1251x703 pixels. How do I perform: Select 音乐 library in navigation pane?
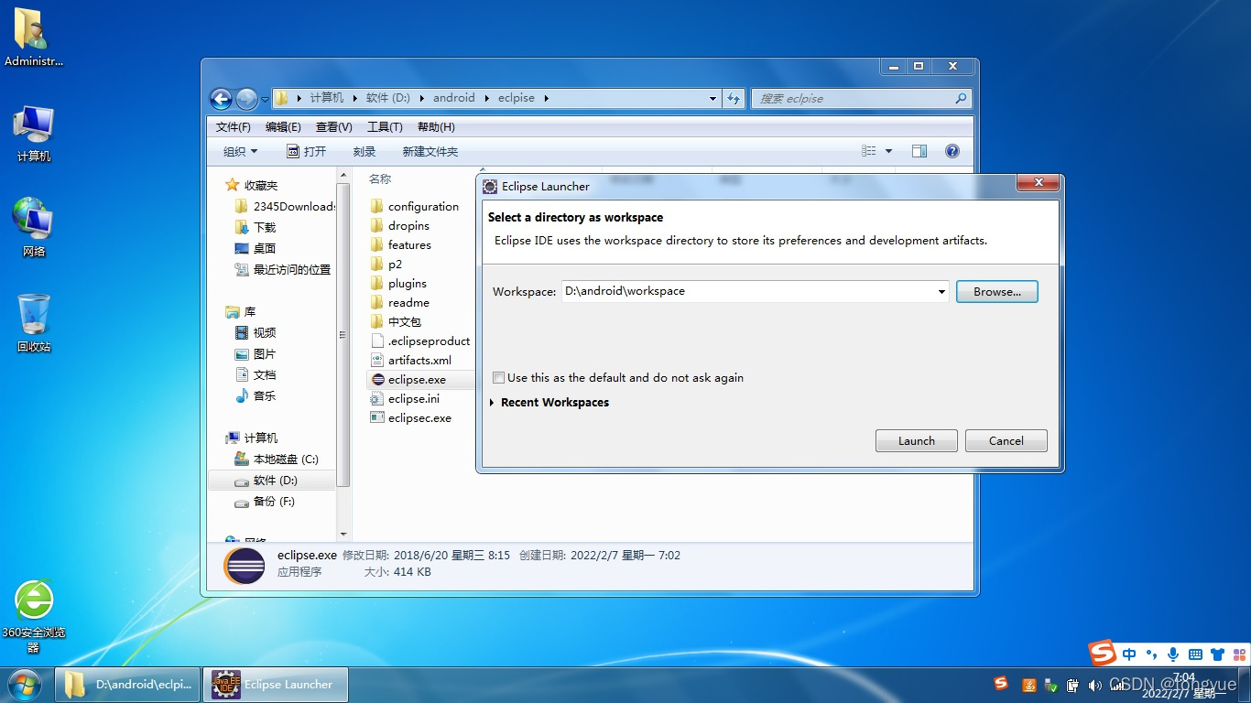click(255, 395)
